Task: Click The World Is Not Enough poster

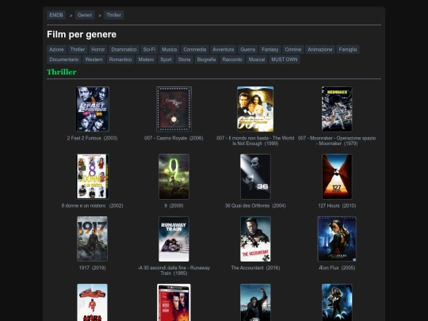Action: click(x=255, y=109)
